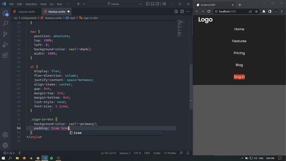Viewport: 286px width, 161px height.
Task: Click the red Sing In button
Action: [239, 77]
